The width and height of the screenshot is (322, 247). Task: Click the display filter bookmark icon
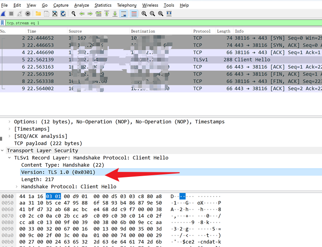(3, 23)
